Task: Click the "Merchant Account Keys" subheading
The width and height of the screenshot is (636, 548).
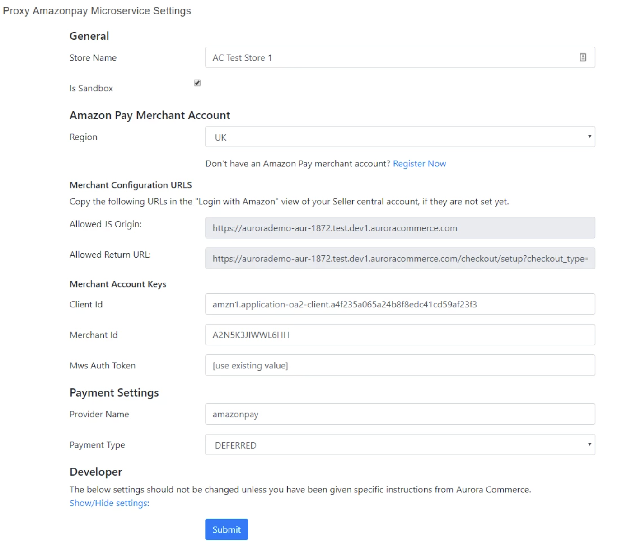Action: 118,284
